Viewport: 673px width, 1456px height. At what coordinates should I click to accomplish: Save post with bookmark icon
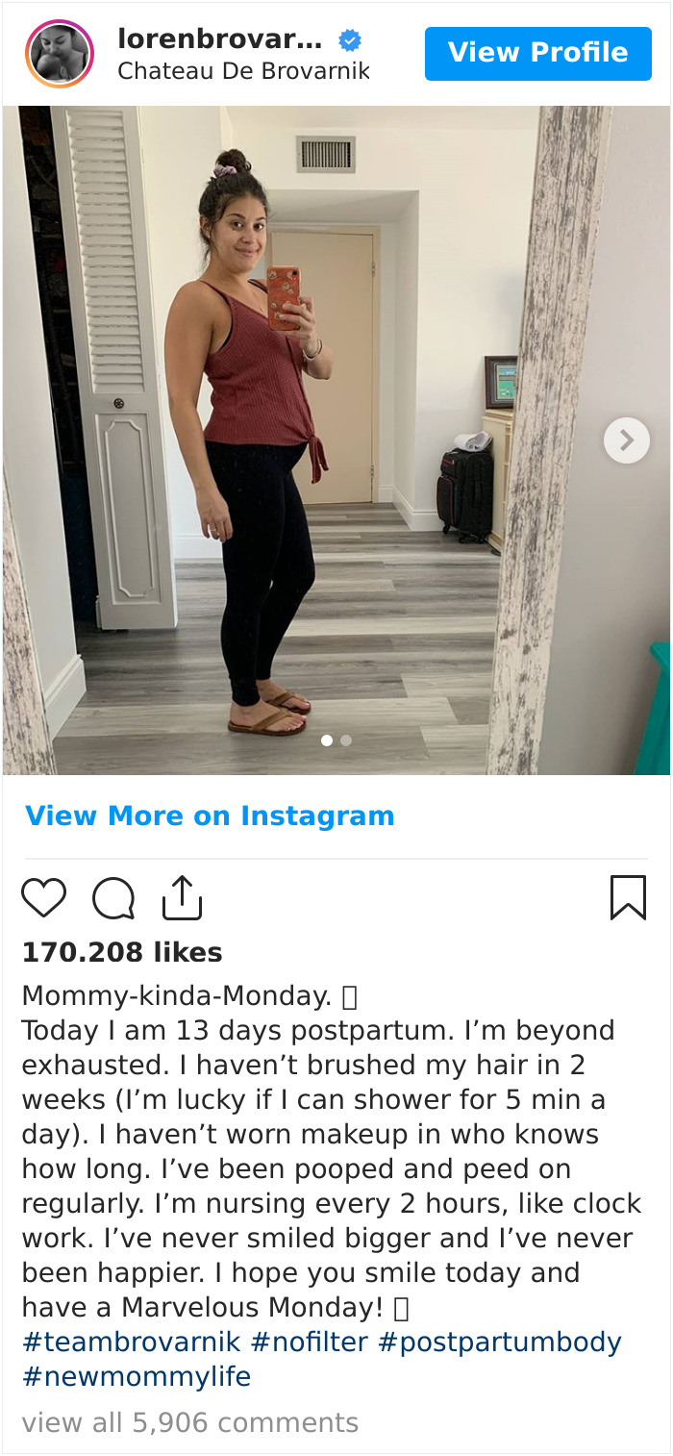click(x=628, y=897)
